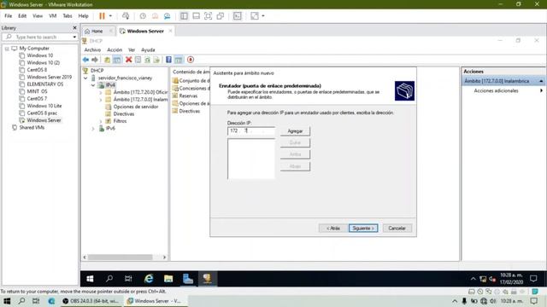The height and width of the screenshot is (307, 547).
Task: Collapse the servidor_francisco_vianey node
Action: 85,78
